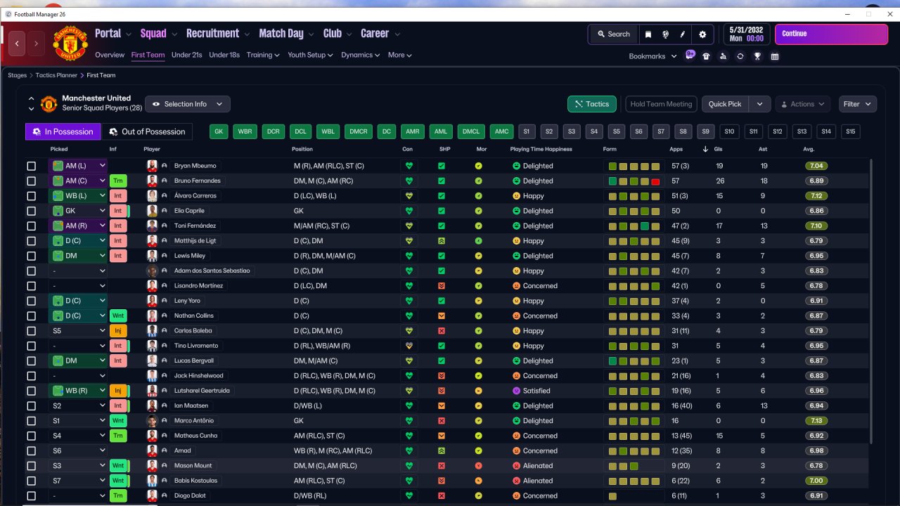Open the Portal main menu
The height and width of the screenshot is (506, 900).
[112, 34]
